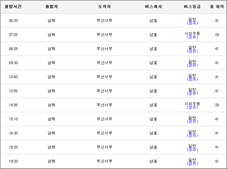Click 남흥 company in the 14:05 row
This screenshot has width=227, height=169.
pos(154,105)
